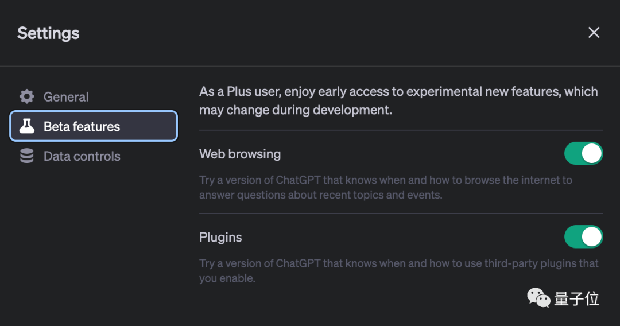Click the 量子位 watermark text
This screenshot has height=326, width=620.
(576, 298)
